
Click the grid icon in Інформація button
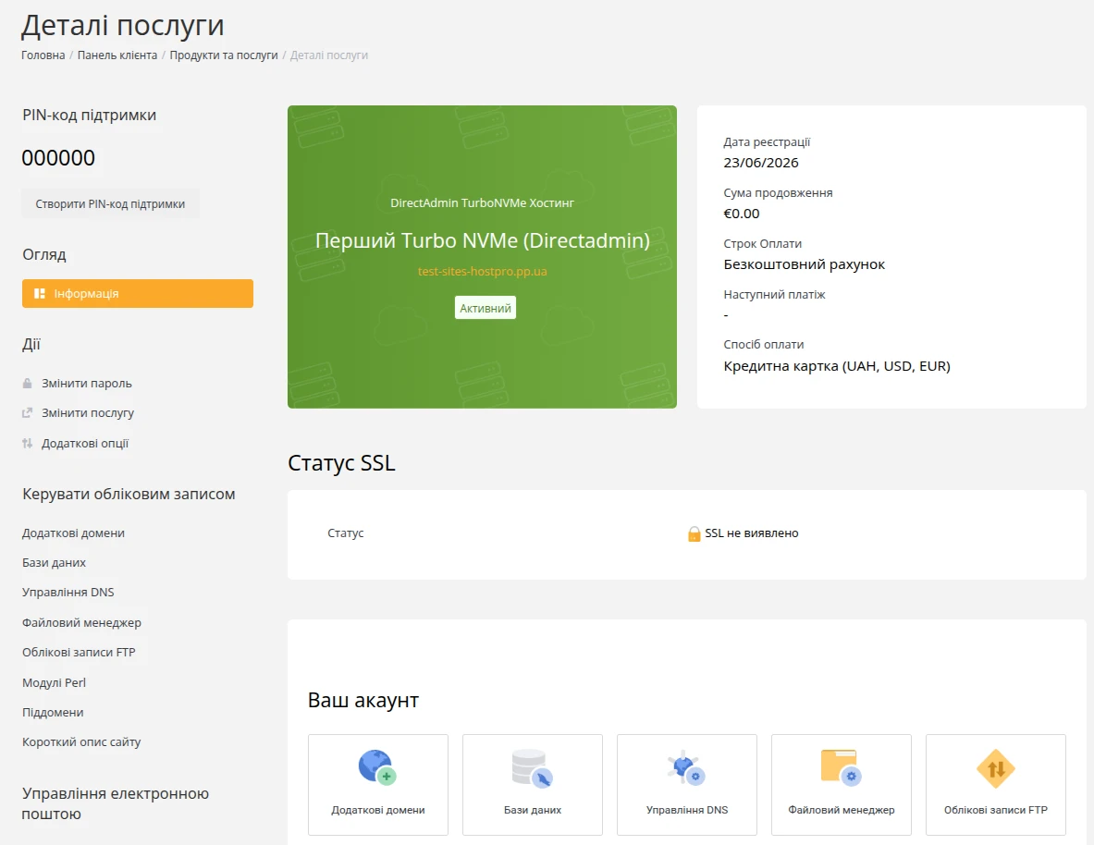40,294
